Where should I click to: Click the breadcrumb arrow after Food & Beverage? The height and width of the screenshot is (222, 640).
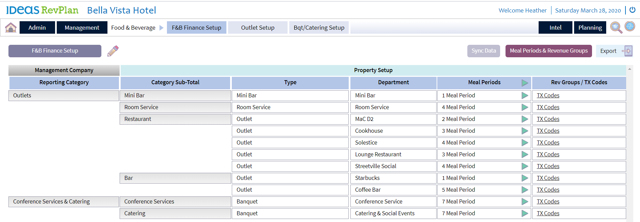point(161,28)
